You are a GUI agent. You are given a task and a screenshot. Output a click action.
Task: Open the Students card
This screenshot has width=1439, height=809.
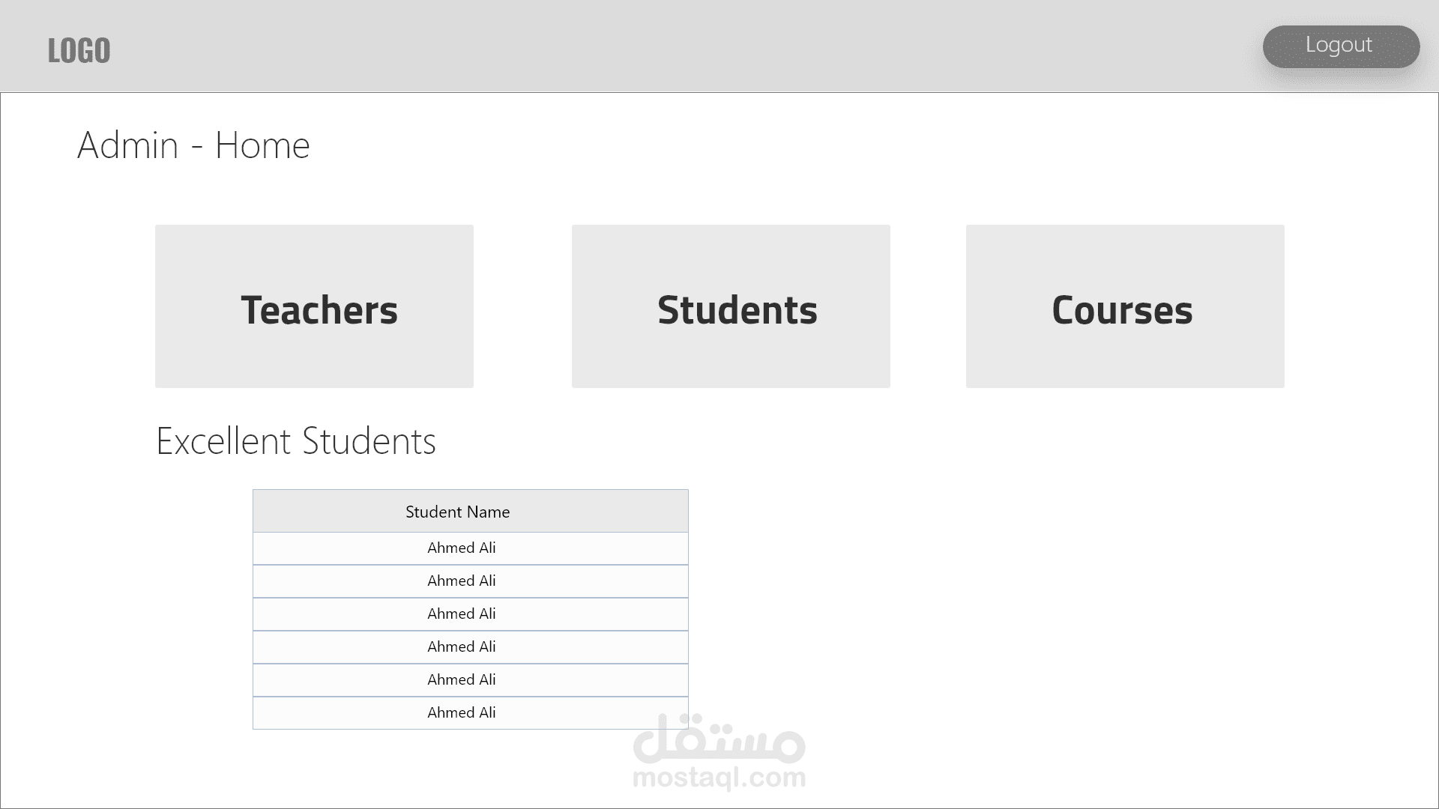tap(731, 306)
